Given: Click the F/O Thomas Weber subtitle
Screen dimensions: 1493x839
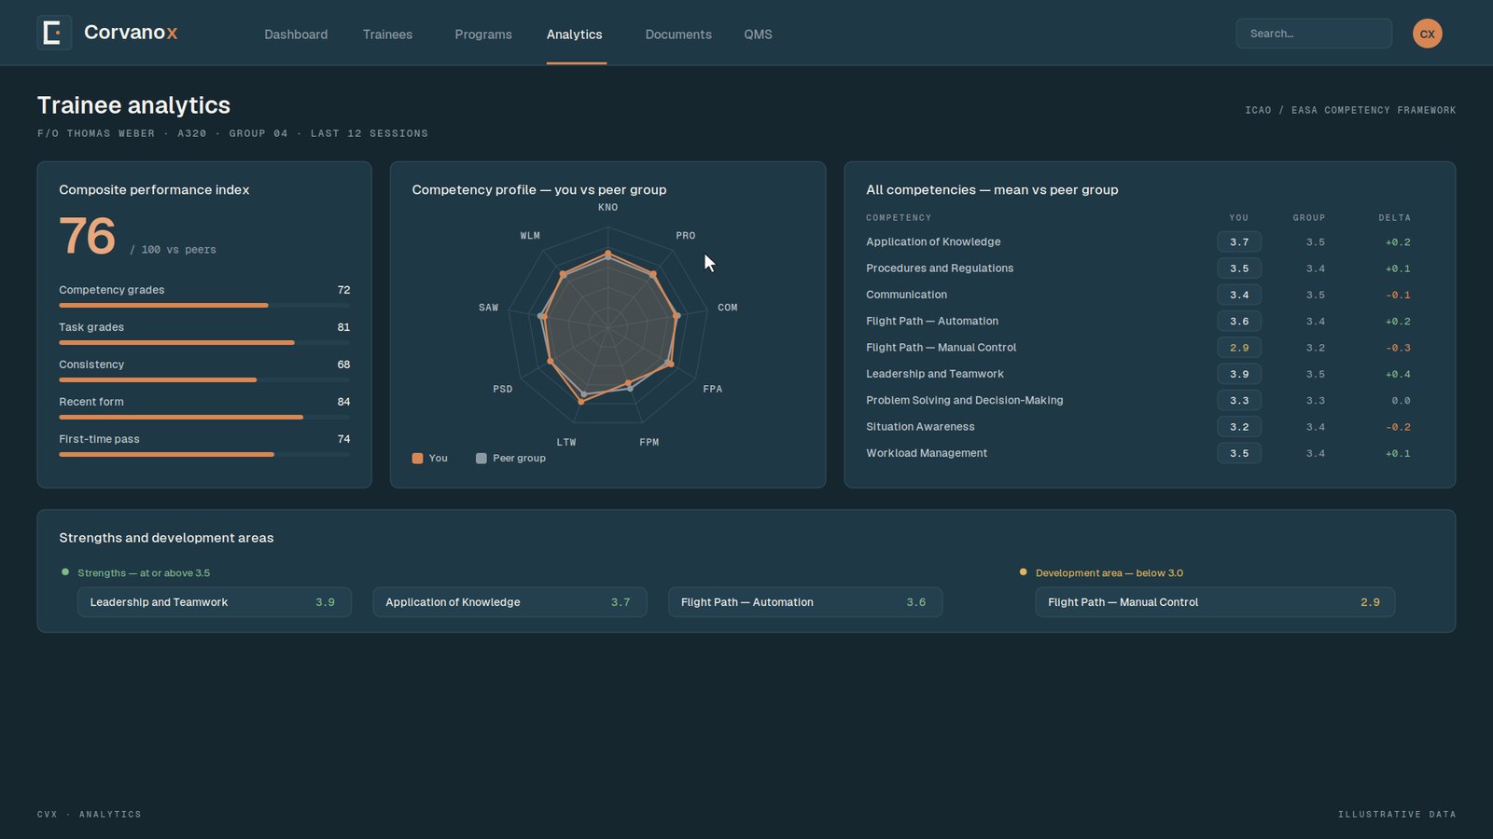Looking at the screenshot, I should pos(232,133).
